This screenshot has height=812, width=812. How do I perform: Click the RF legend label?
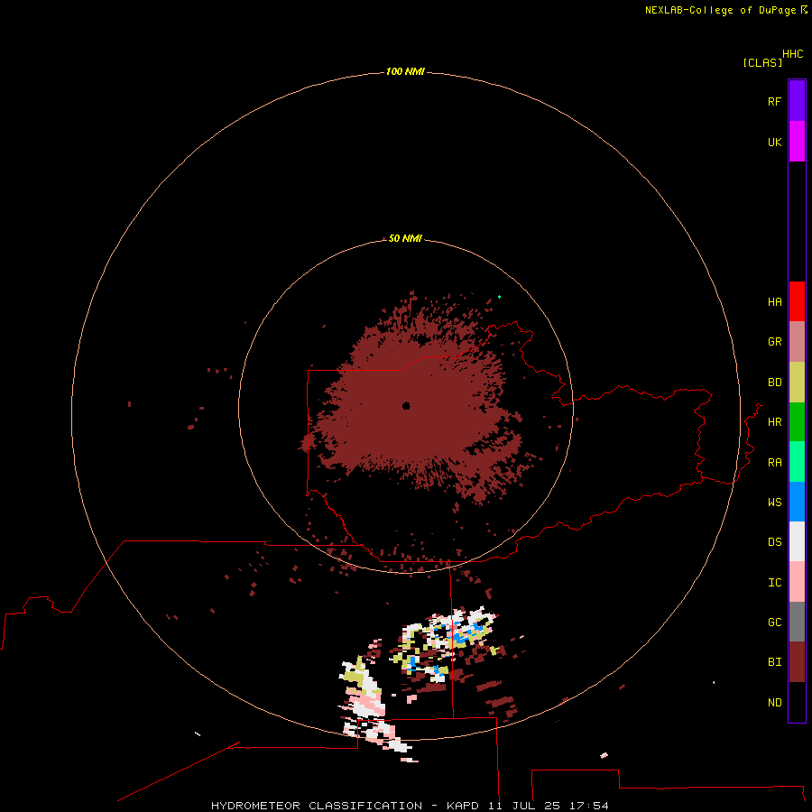pos(775,101)
